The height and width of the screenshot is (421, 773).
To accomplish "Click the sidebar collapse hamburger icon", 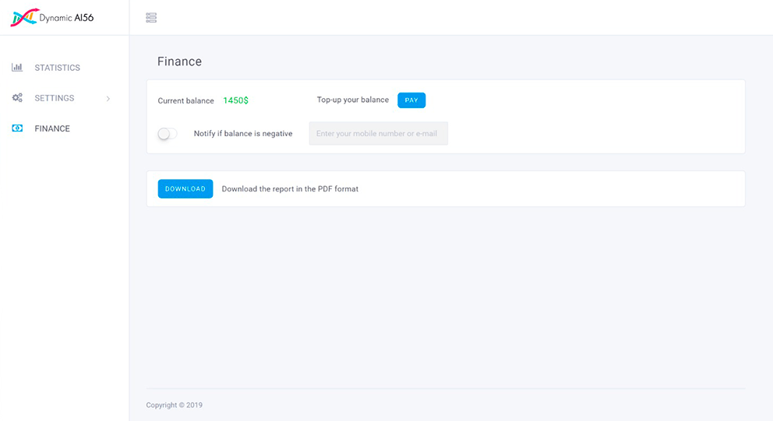I will pyautogui.click(x=151, y=17).
